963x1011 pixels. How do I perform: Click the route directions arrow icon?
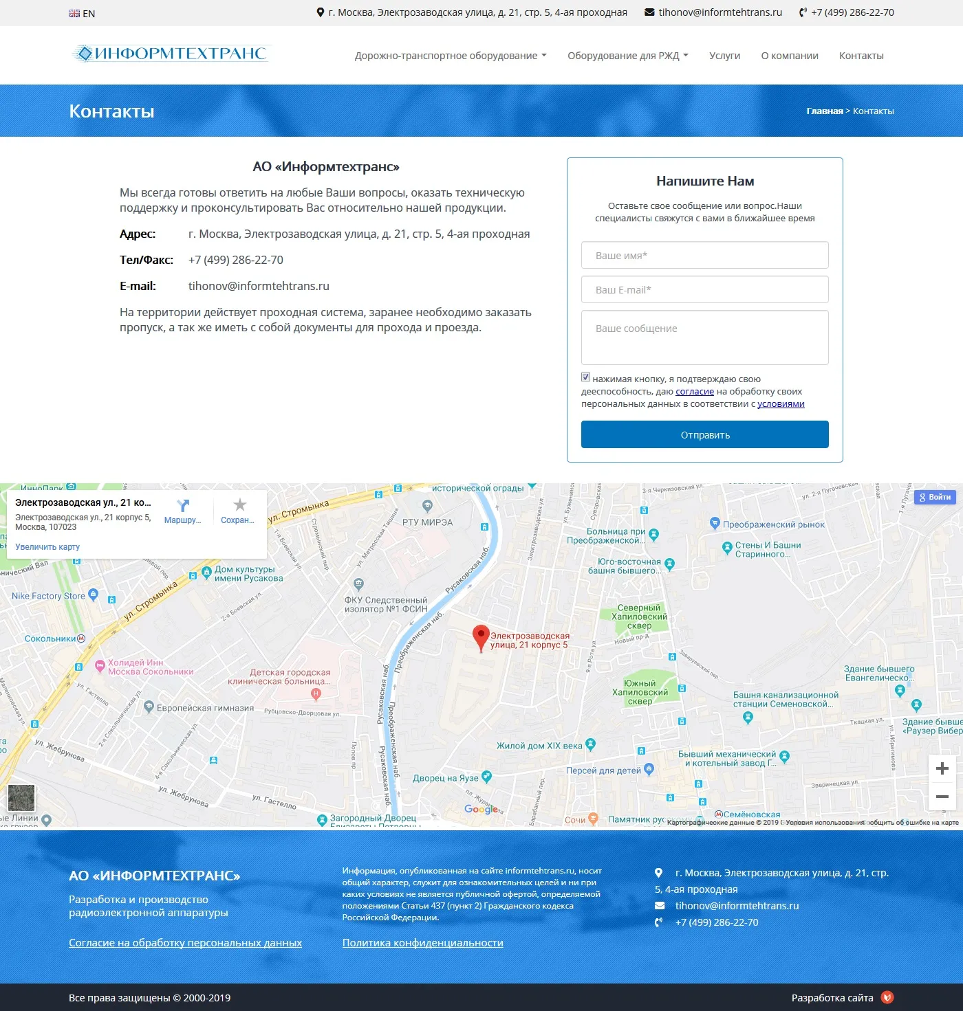click(183, 506)
